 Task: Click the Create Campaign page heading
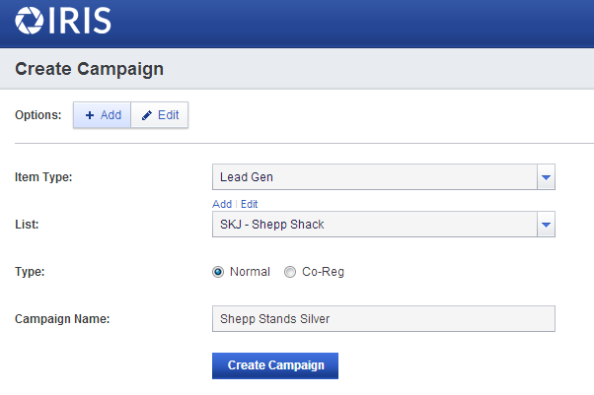pos(90,69)
